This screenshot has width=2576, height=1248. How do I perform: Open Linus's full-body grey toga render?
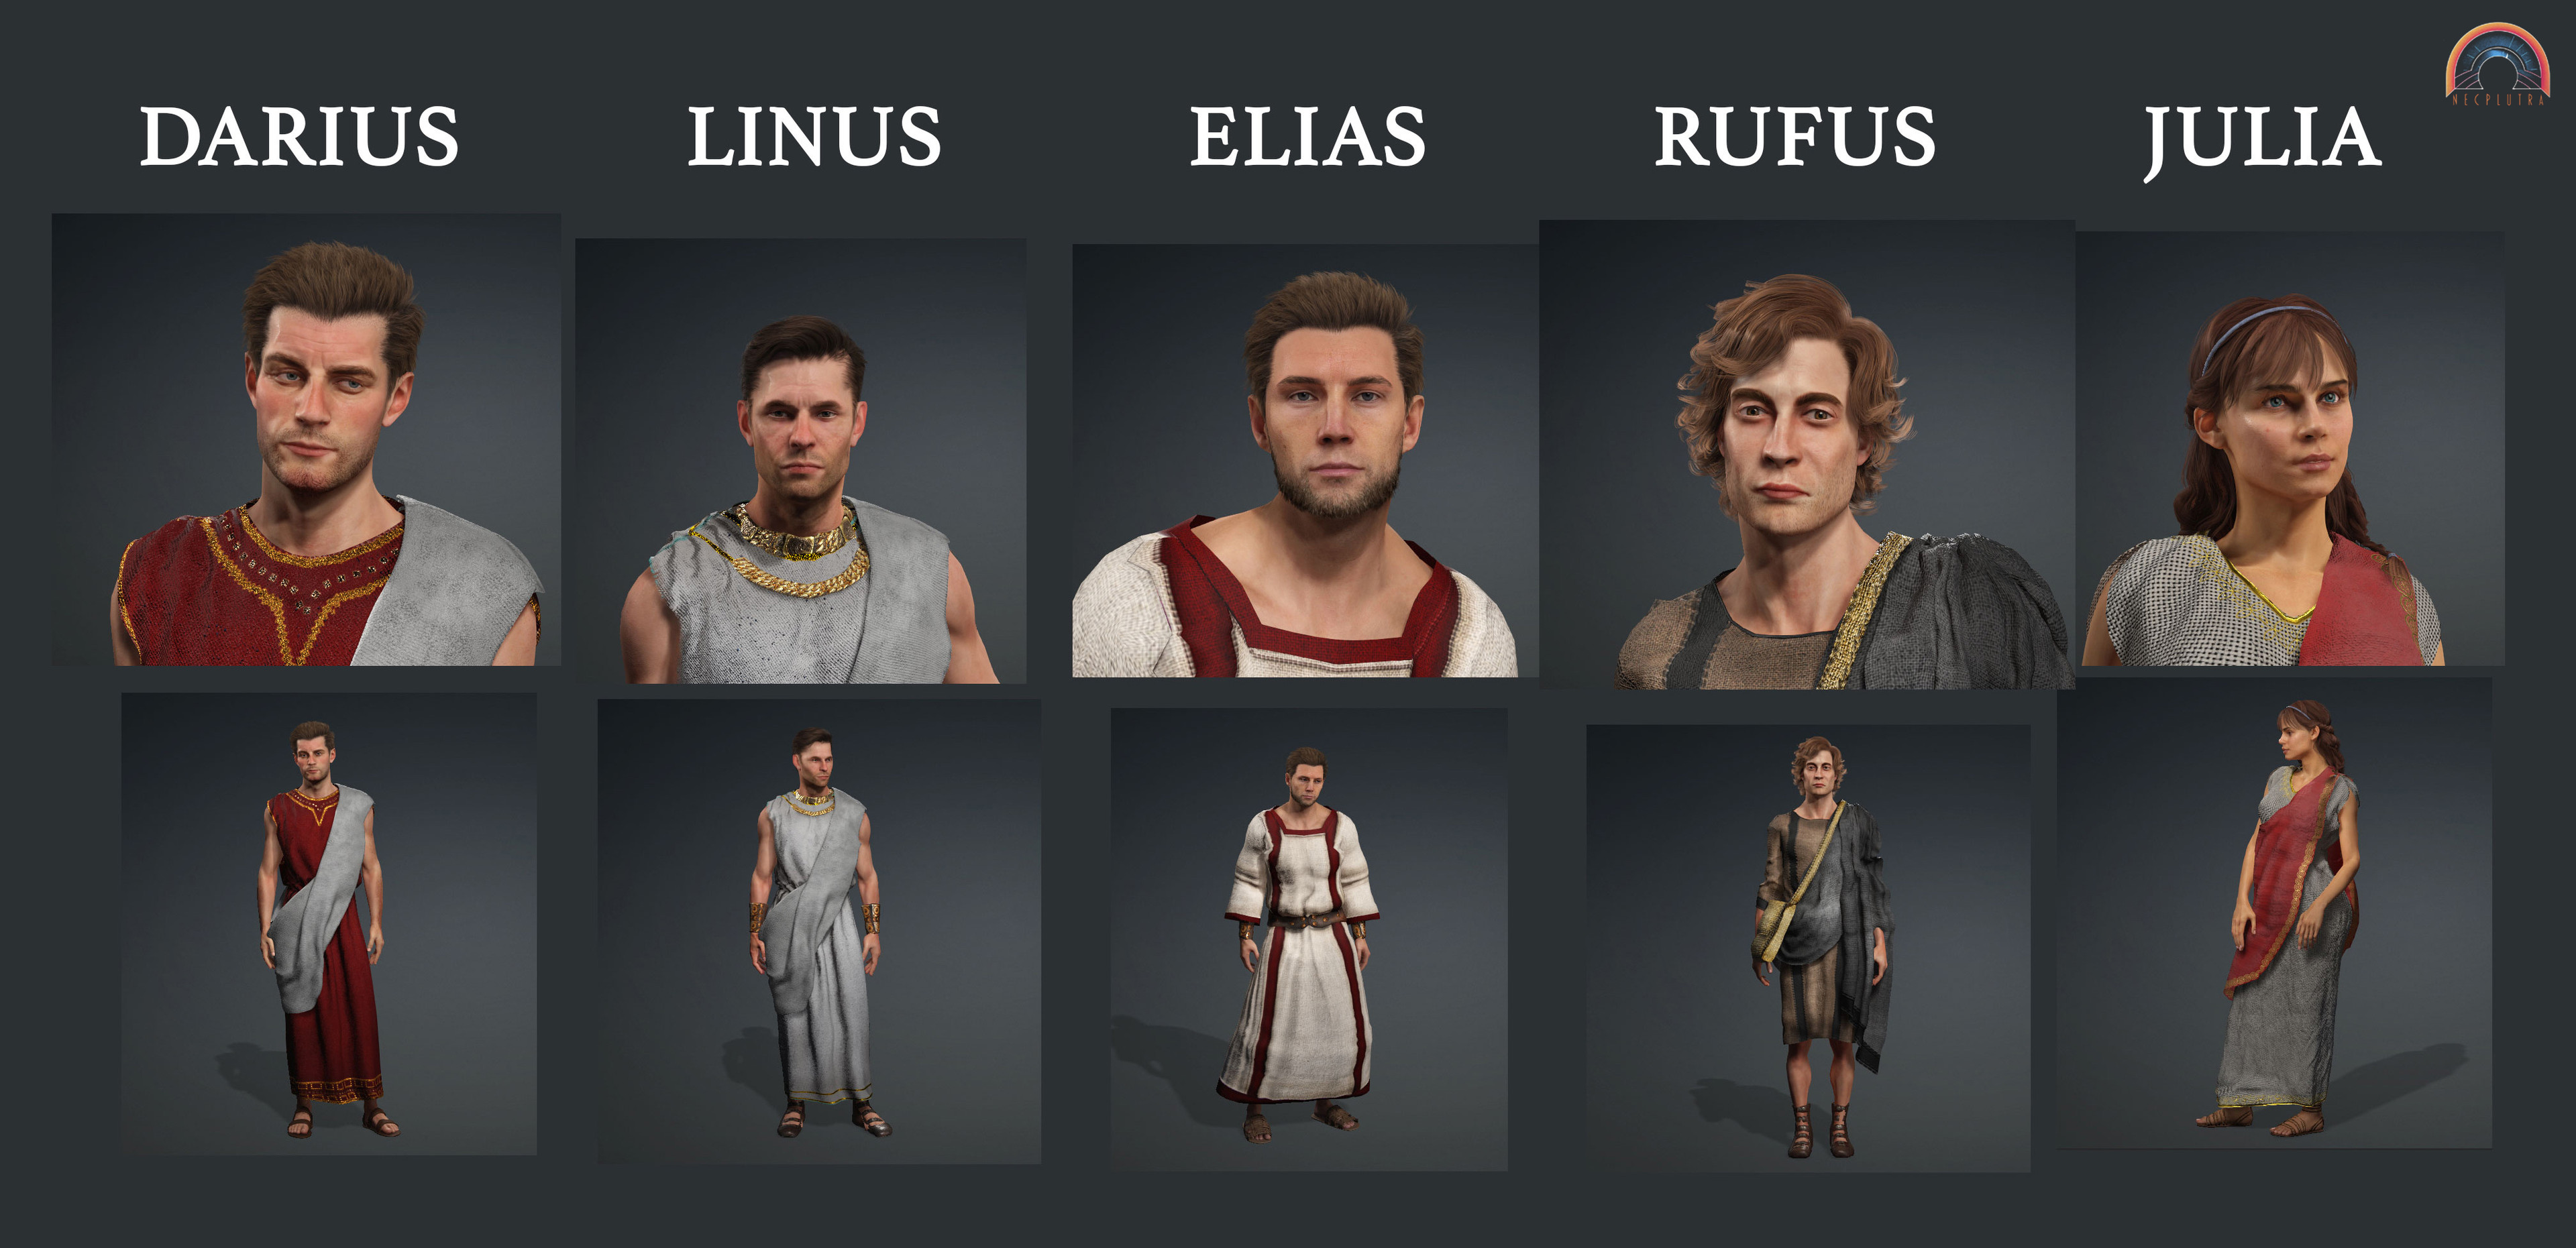(x=819, y=931)
